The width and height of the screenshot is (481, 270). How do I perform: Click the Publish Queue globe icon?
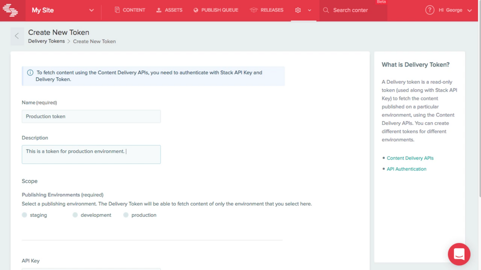coord(196,10)
